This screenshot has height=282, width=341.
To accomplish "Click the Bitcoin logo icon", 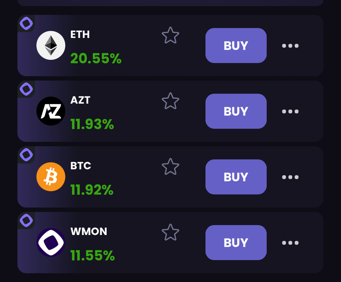I will coord(51,177).
